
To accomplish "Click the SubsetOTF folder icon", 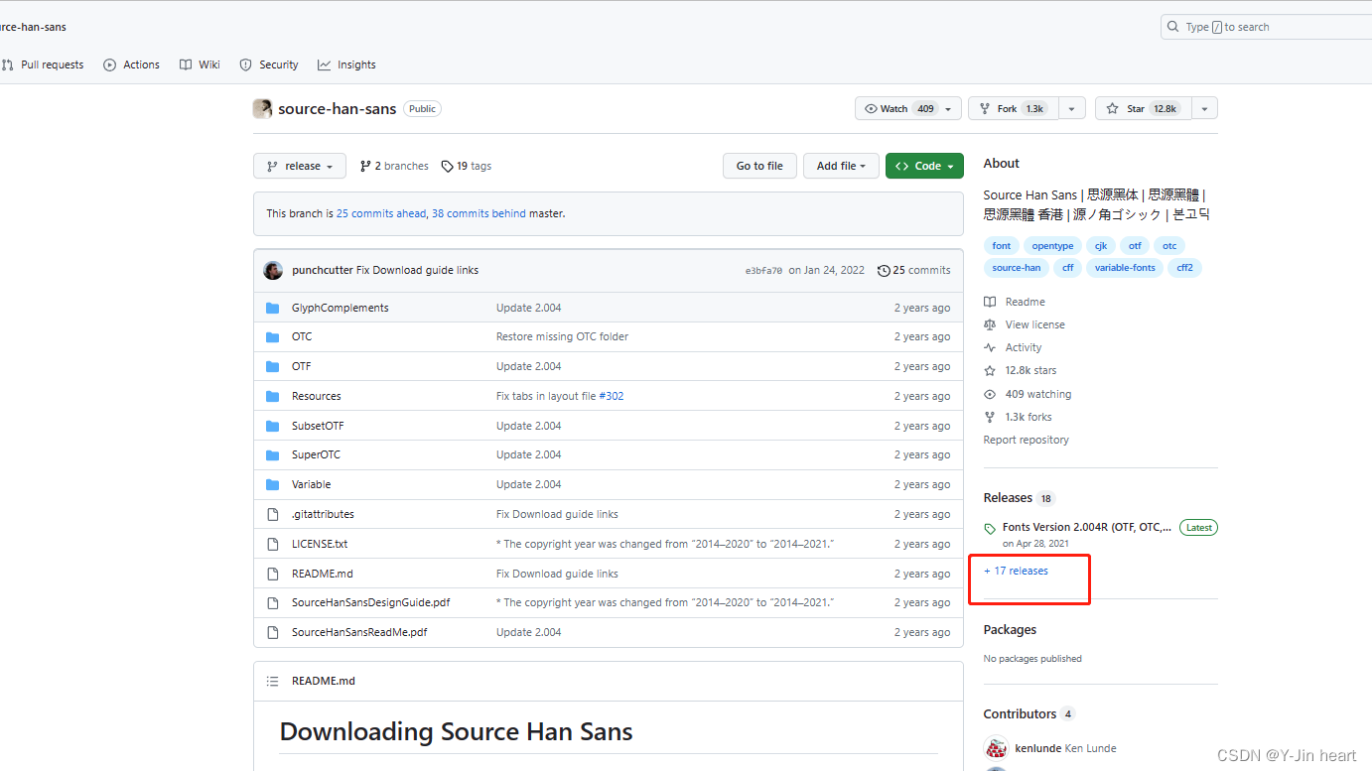I will tap(273, 426).
